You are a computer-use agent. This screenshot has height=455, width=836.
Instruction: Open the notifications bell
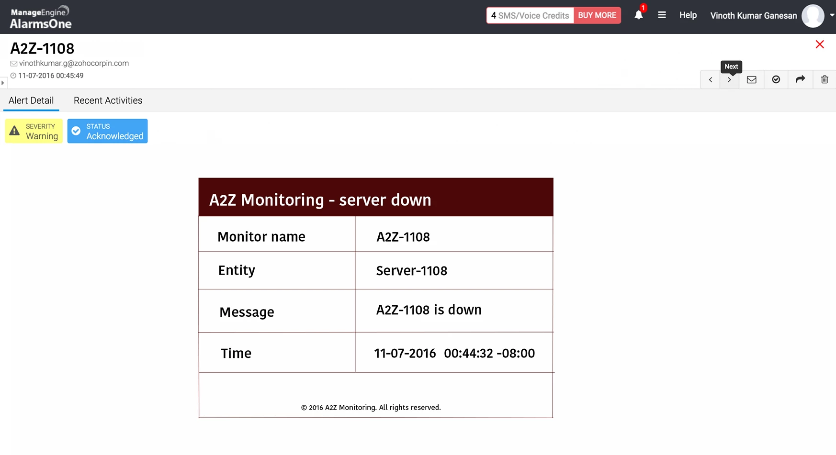pyautogui.click(x=638, y=15)
